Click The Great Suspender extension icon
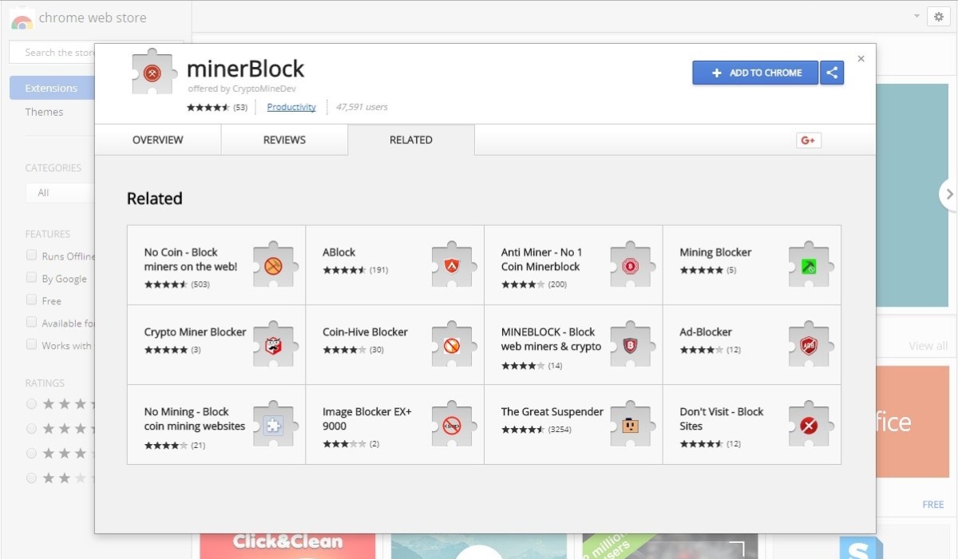958x559 pixels. pos(631,426)
